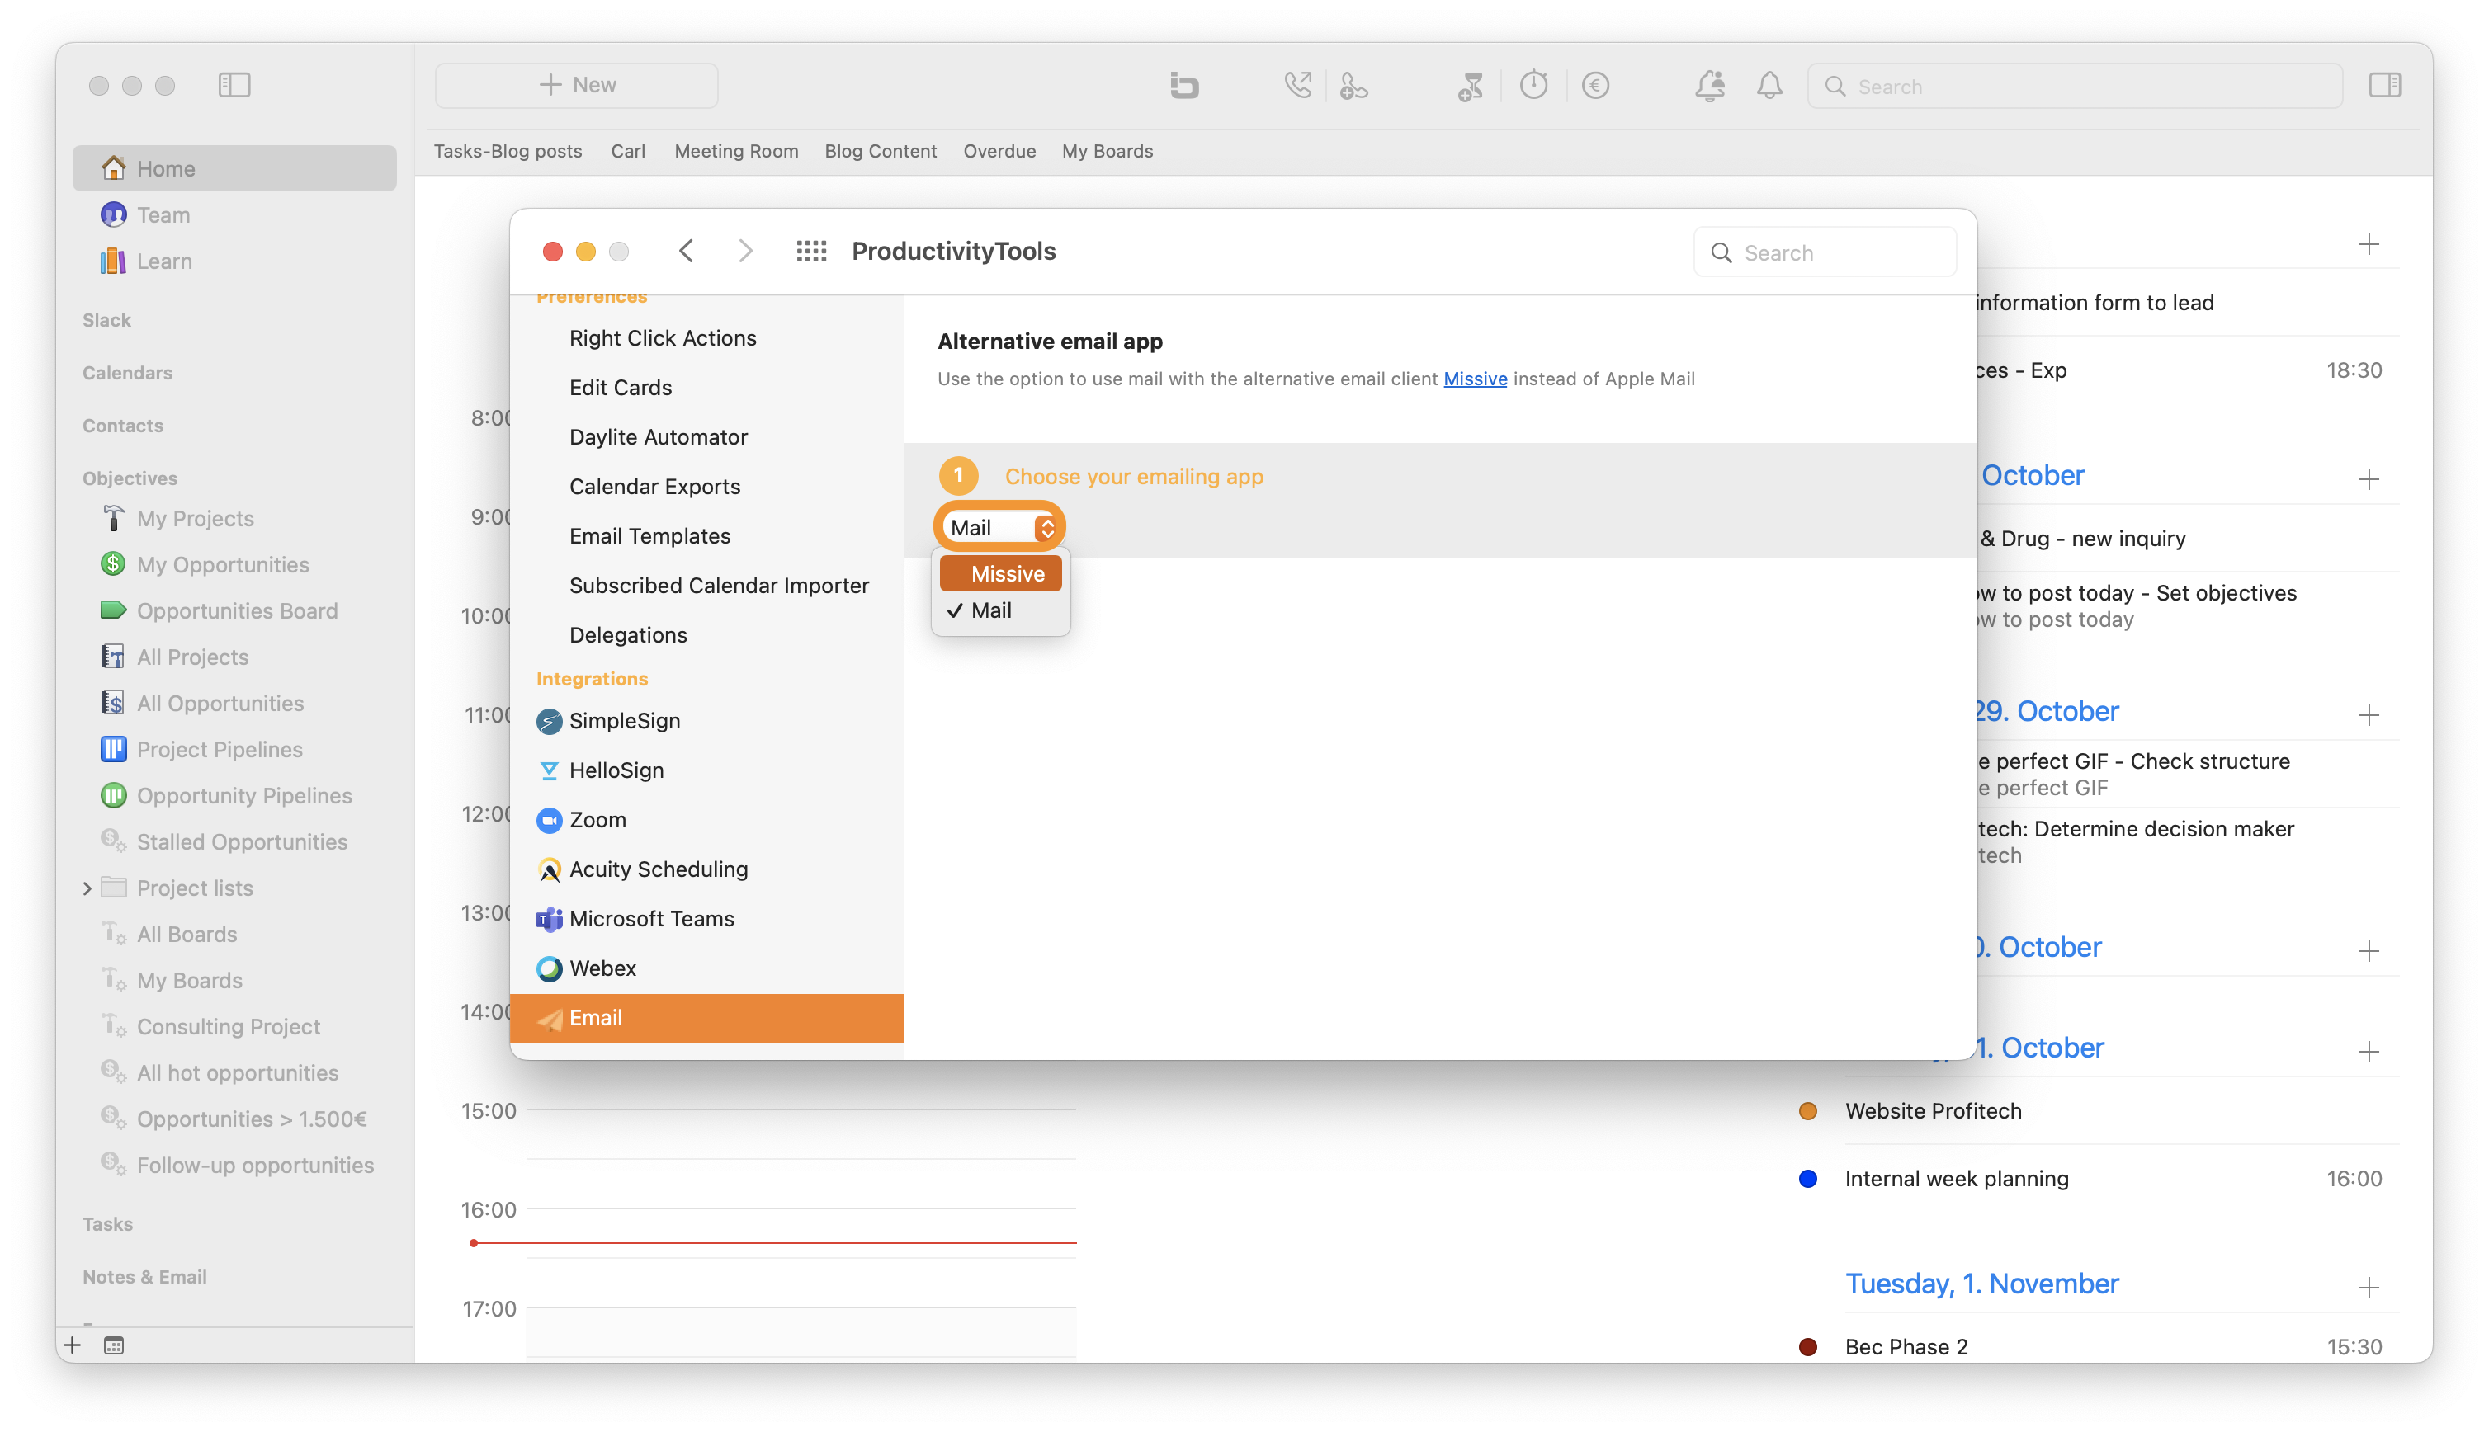The width and height of the screenshot is (2489, 1432).
Task: Select Notes & Email sidebar section
Action: (144, 1277)
